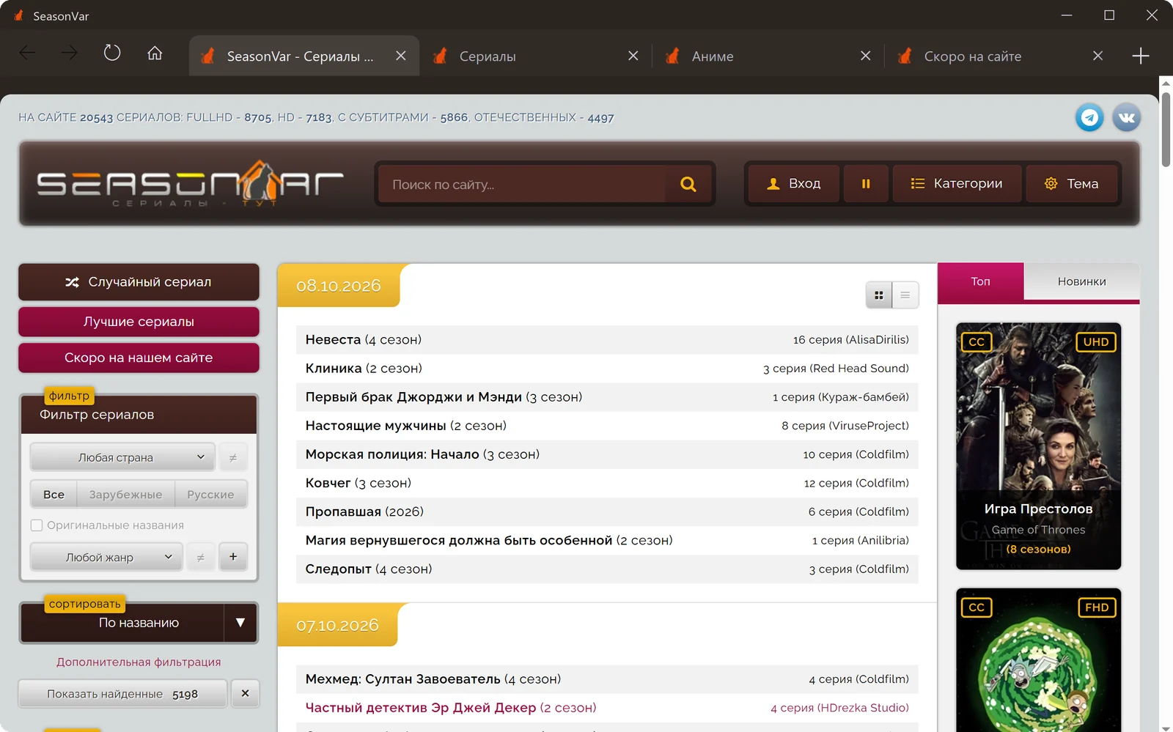Close the Аниме tab
This screenshot has width=1173, height=732.
(866, 56)
